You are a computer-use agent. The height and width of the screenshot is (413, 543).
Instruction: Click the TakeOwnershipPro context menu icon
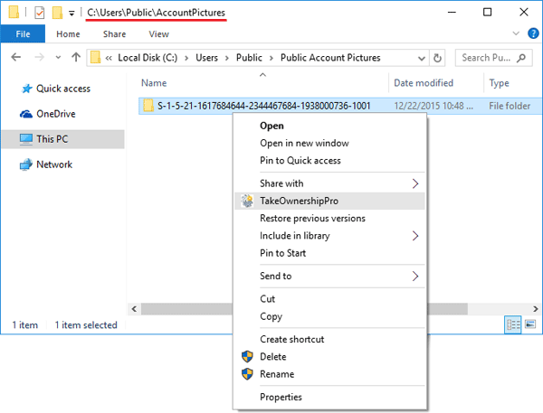[245, 201]
